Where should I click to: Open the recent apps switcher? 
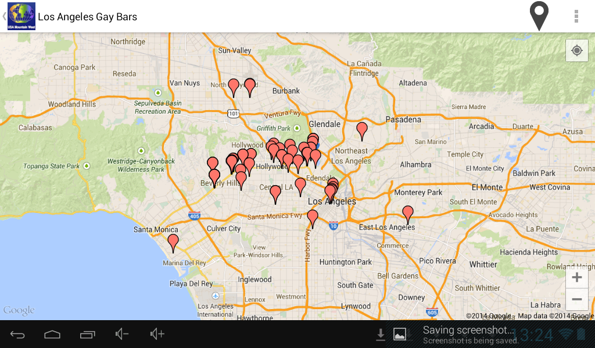[88, 334]
